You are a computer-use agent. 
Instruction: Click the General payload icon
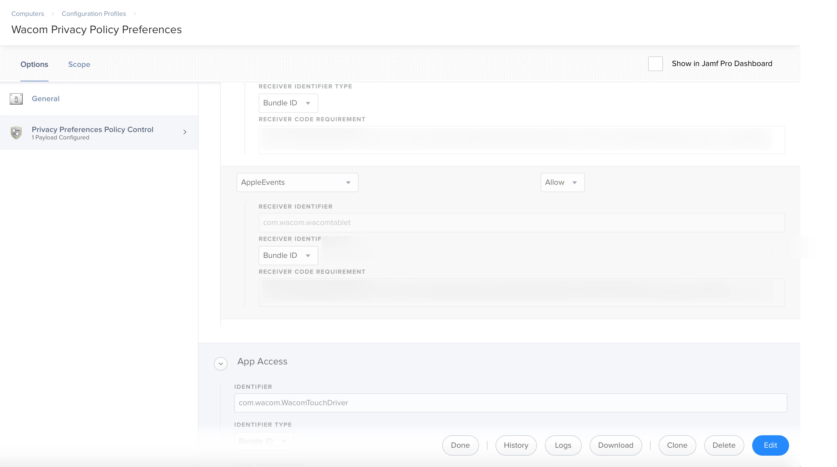[x=16, y=99]
